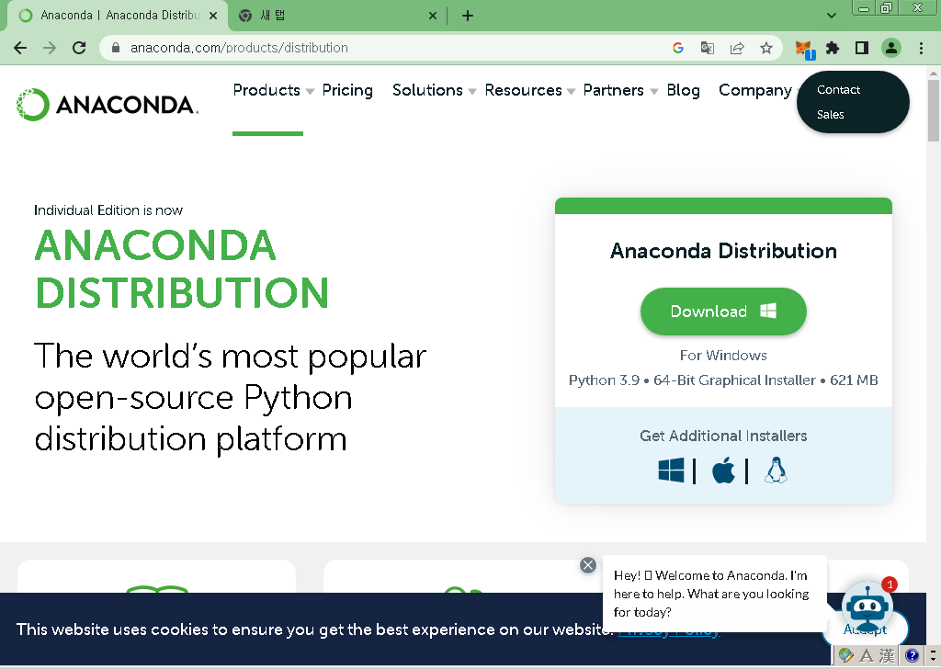
Task: Open the Blog page
Action: (683, 90)
